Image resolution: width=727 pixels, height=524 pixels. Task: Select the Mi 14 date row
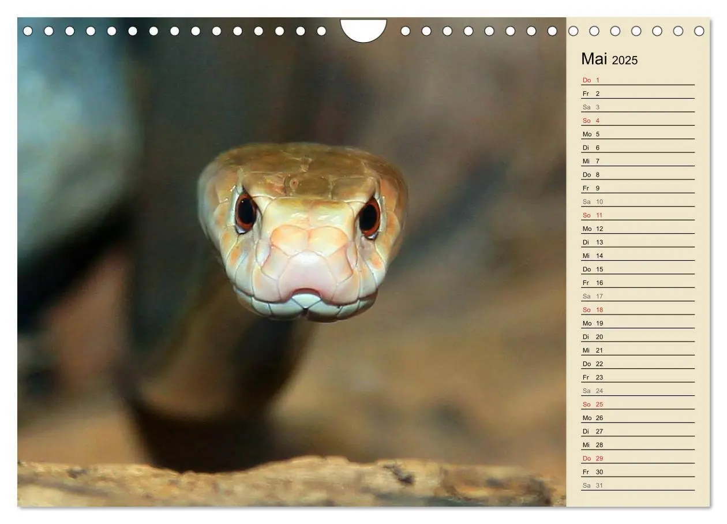coord(638,256)
